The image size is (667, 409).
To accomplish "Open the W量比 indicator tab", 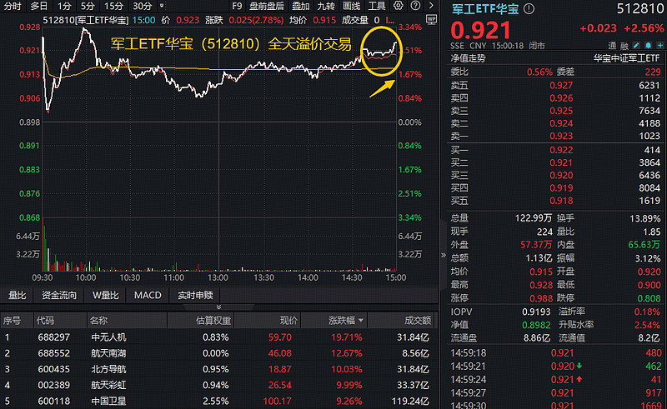I will click(106, 295).
